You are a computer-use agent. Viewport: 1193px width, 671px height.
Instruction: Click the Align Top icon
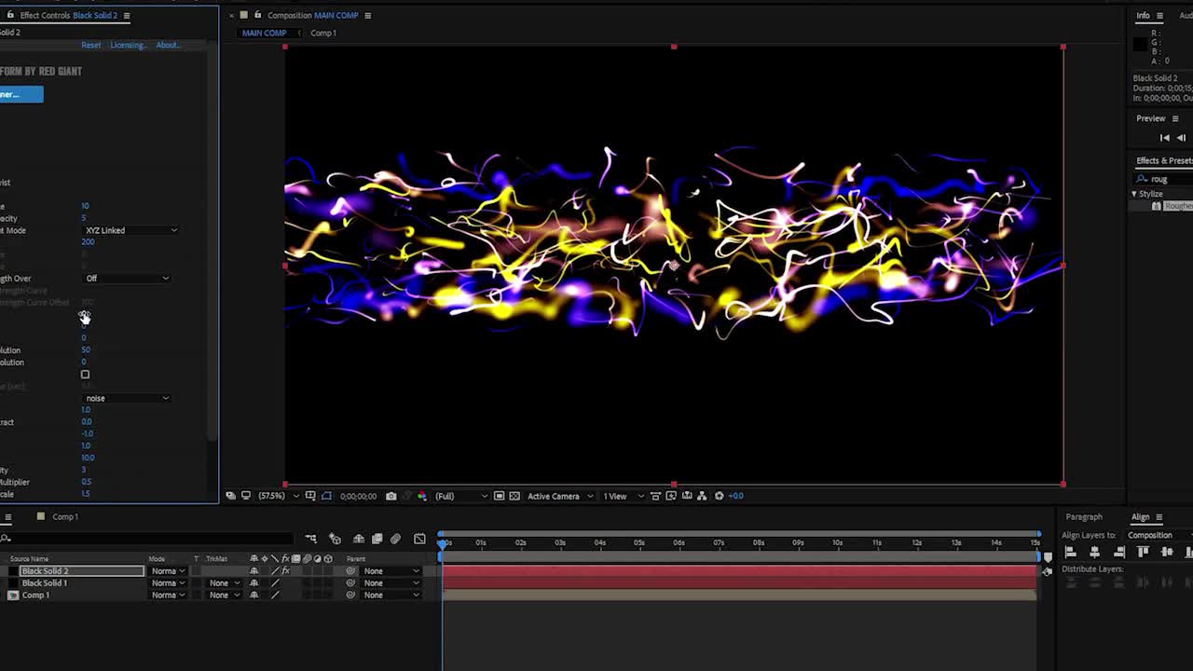1144,552
